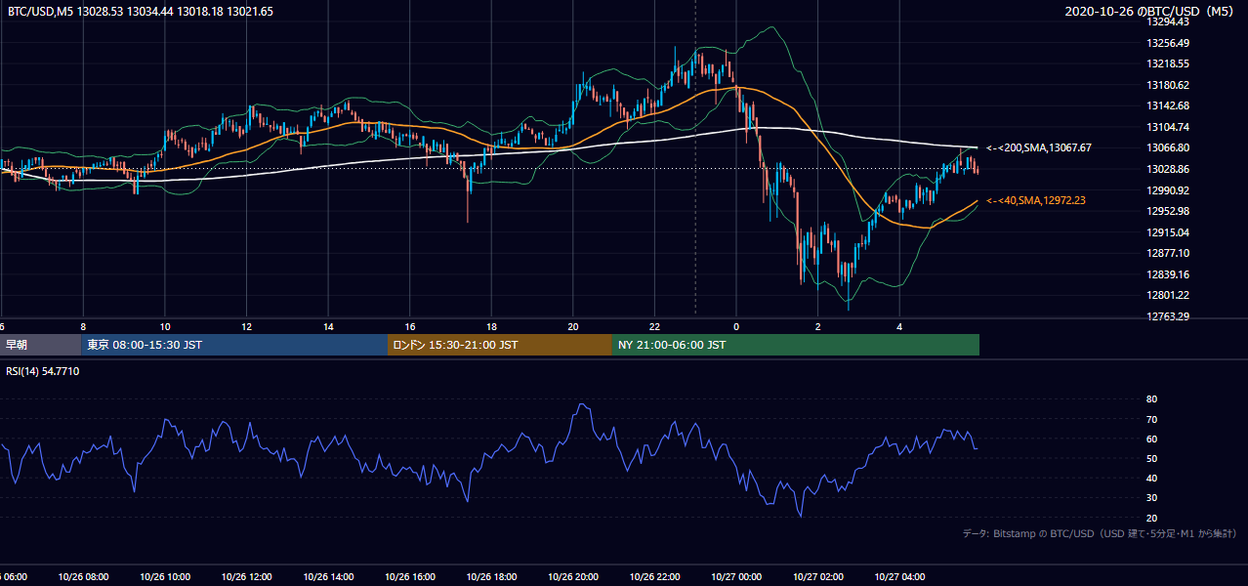This screenshot has height=586, width=1248.
Task: Click the '10/26 22:00' date label
Action: click(x=654, y=577)
